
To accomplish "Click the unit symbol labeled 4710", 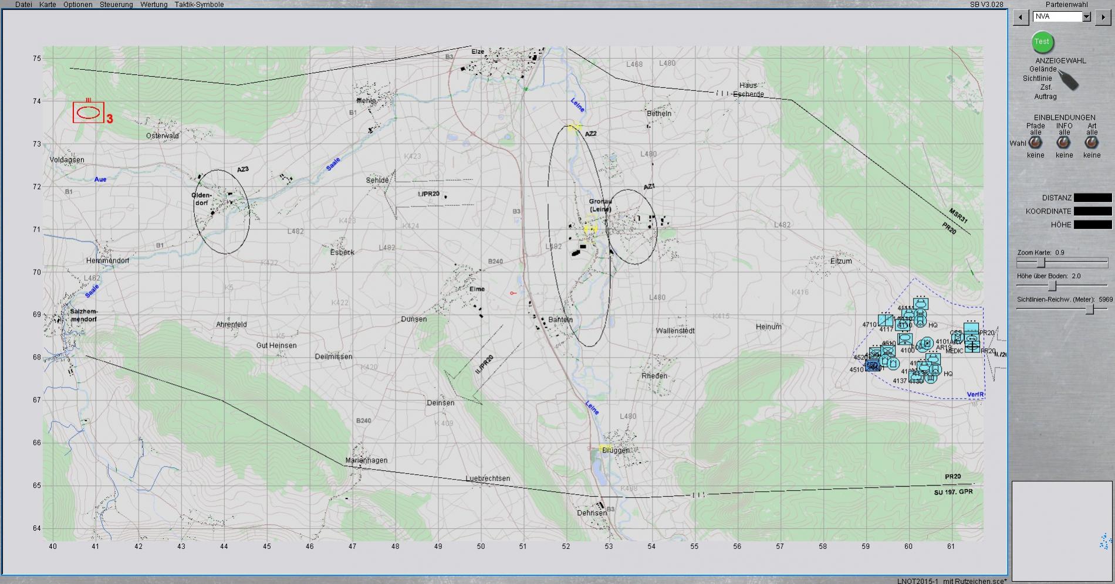I will pos(886,321).
